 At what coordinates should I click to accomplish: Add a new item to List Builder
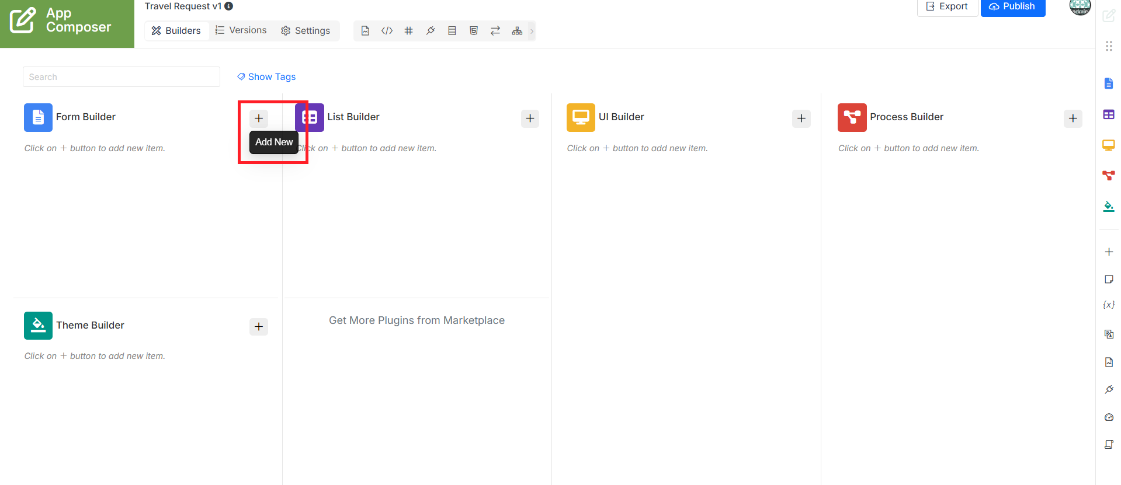[x=530, y=118]
